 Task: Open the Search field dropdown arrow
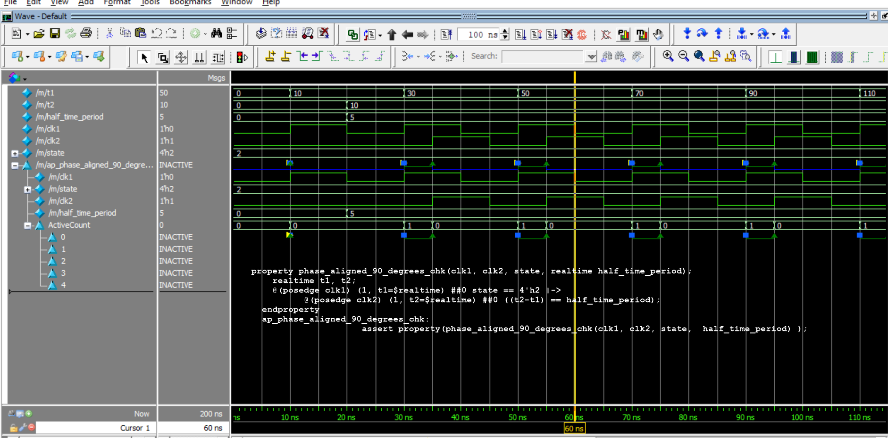(x=591, y=57)
